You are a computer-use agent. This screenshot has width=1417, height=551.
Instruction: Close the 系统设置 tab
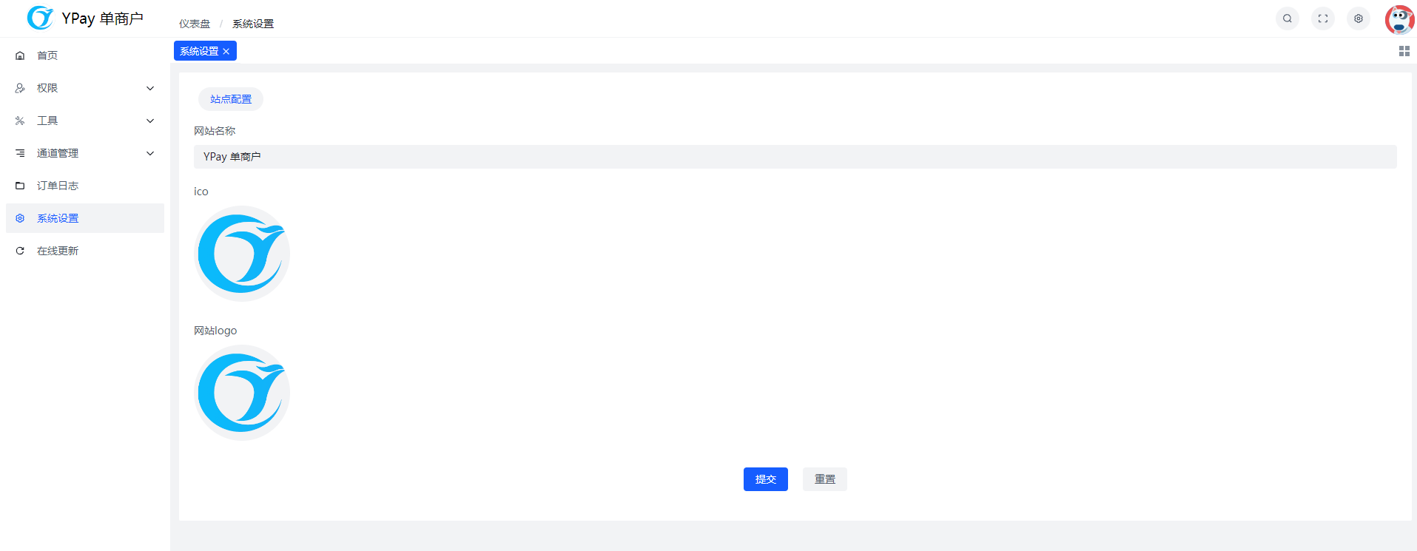(226, 51)
